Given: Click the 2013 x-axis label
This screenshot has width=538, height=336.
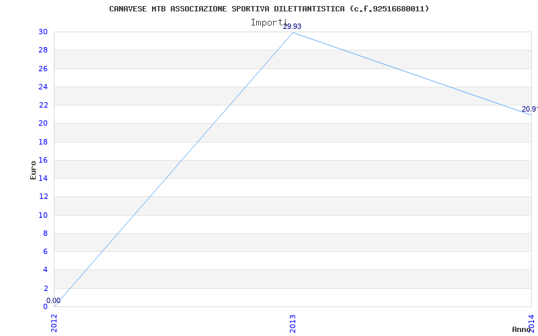Looking at the screenshot, I should click(293, 323).
